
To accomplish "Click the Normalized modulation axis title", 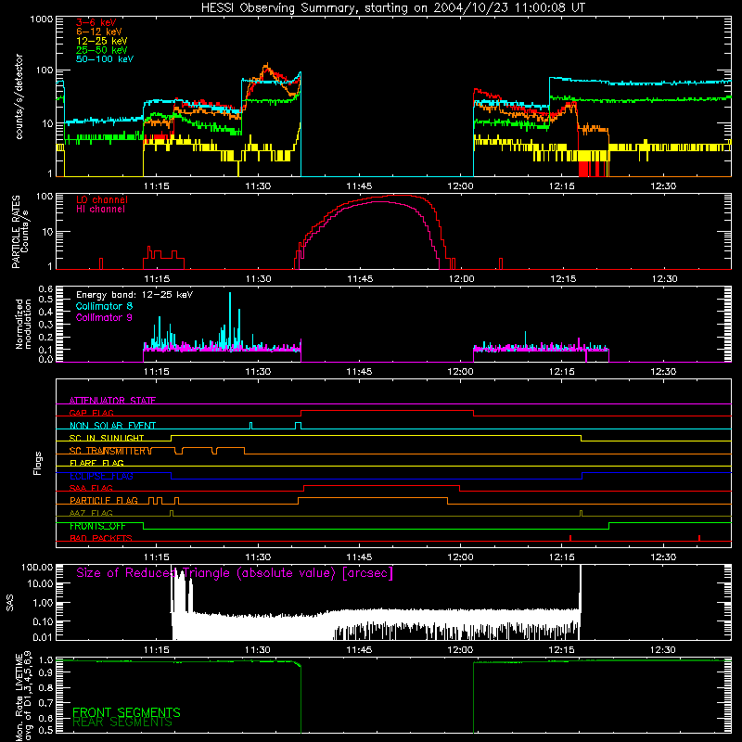I will 23,324.
